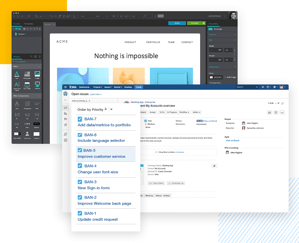Click the Jira Search field
This screenshot has width=299, height=243.
point(247,87)
